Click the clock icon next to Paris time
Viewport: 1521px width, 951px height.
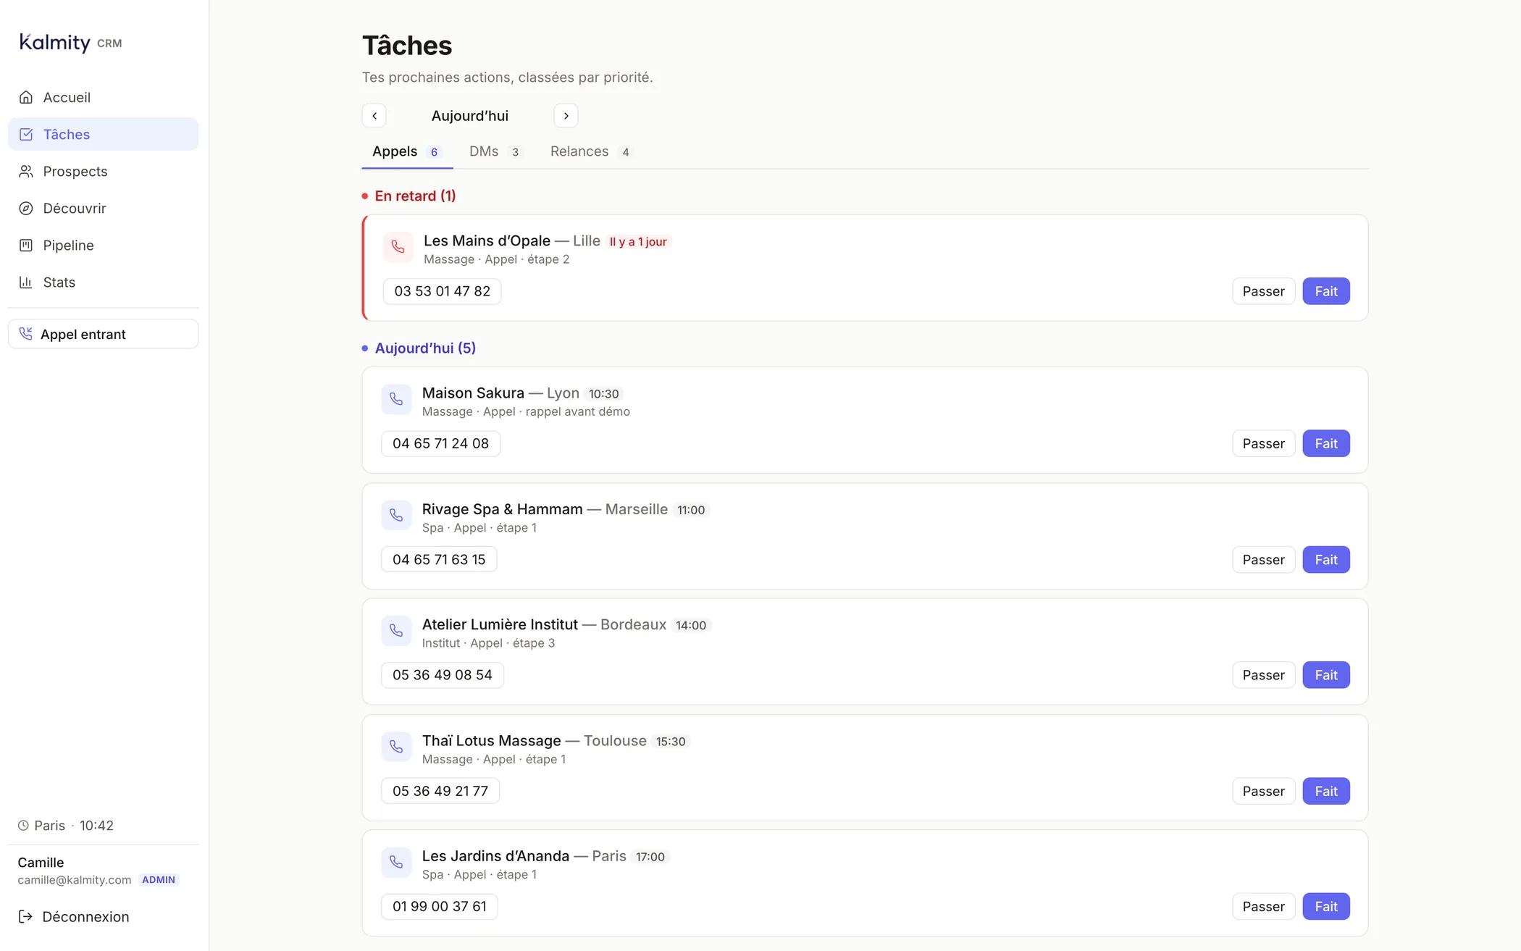pos(23,825)
